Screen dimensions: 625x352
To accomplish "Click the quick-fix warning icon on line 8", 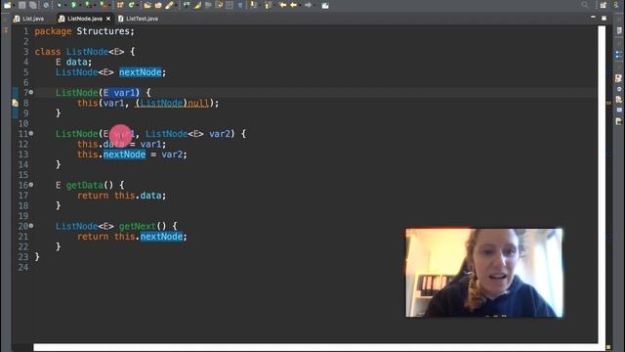I will (x=15, y=103).
